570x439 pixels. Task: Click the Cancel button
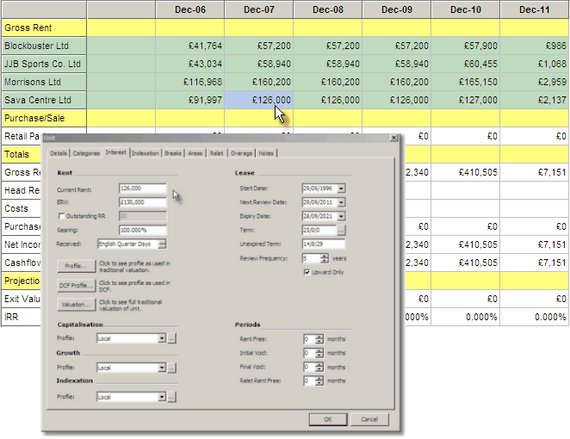coord(369,419)
